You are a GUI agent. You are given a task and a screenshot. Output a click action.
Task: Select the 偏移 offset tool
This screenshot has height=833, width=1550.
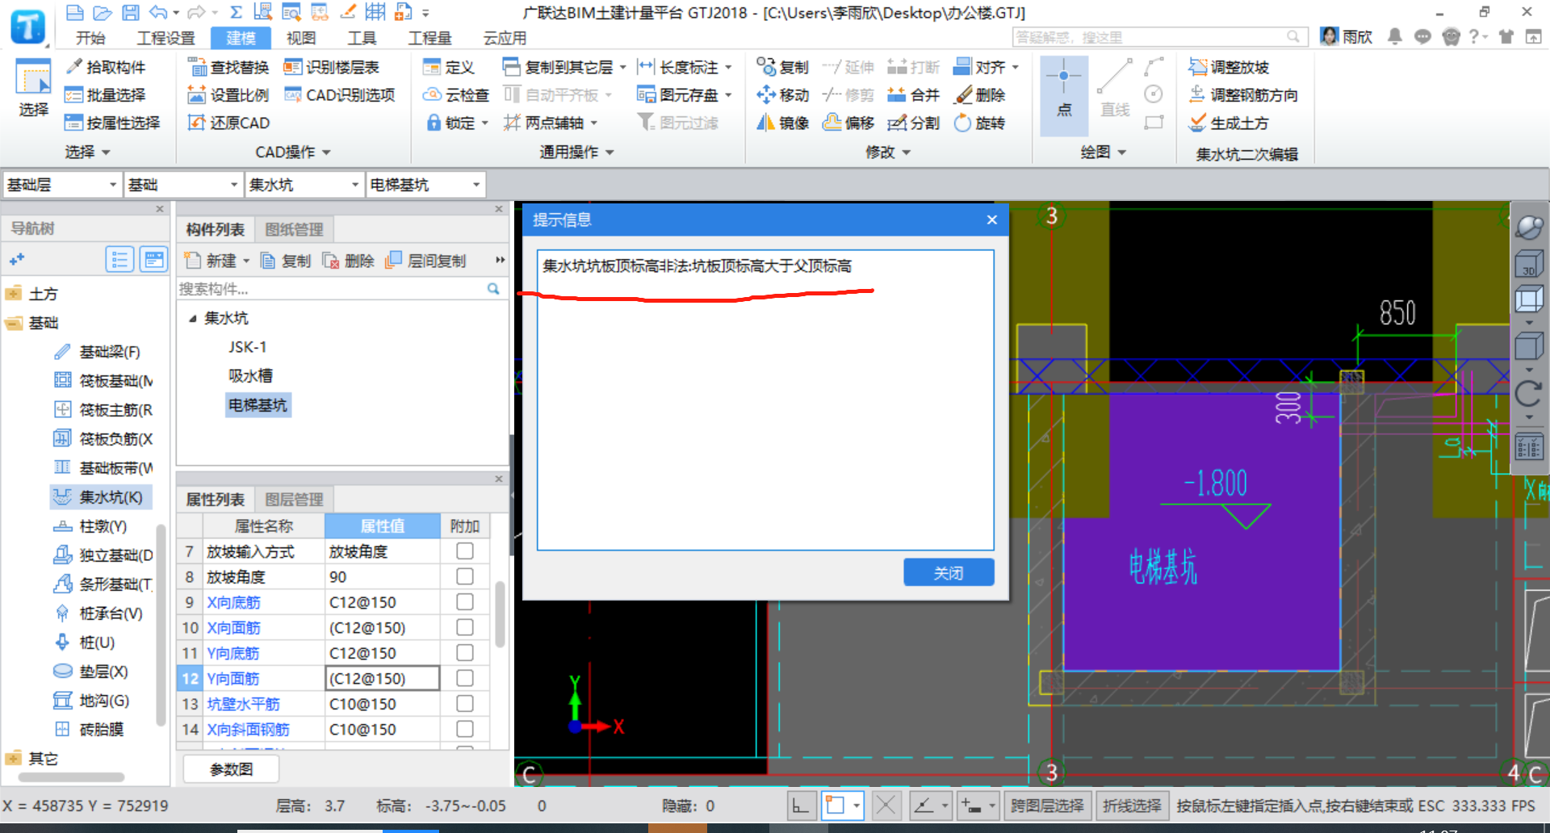(848, 123)
